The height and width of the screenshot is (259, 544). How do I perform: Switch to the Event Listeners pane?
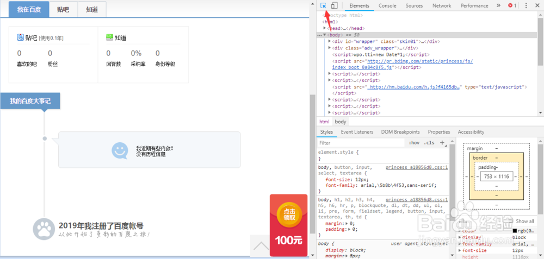[x=357, y=132]
